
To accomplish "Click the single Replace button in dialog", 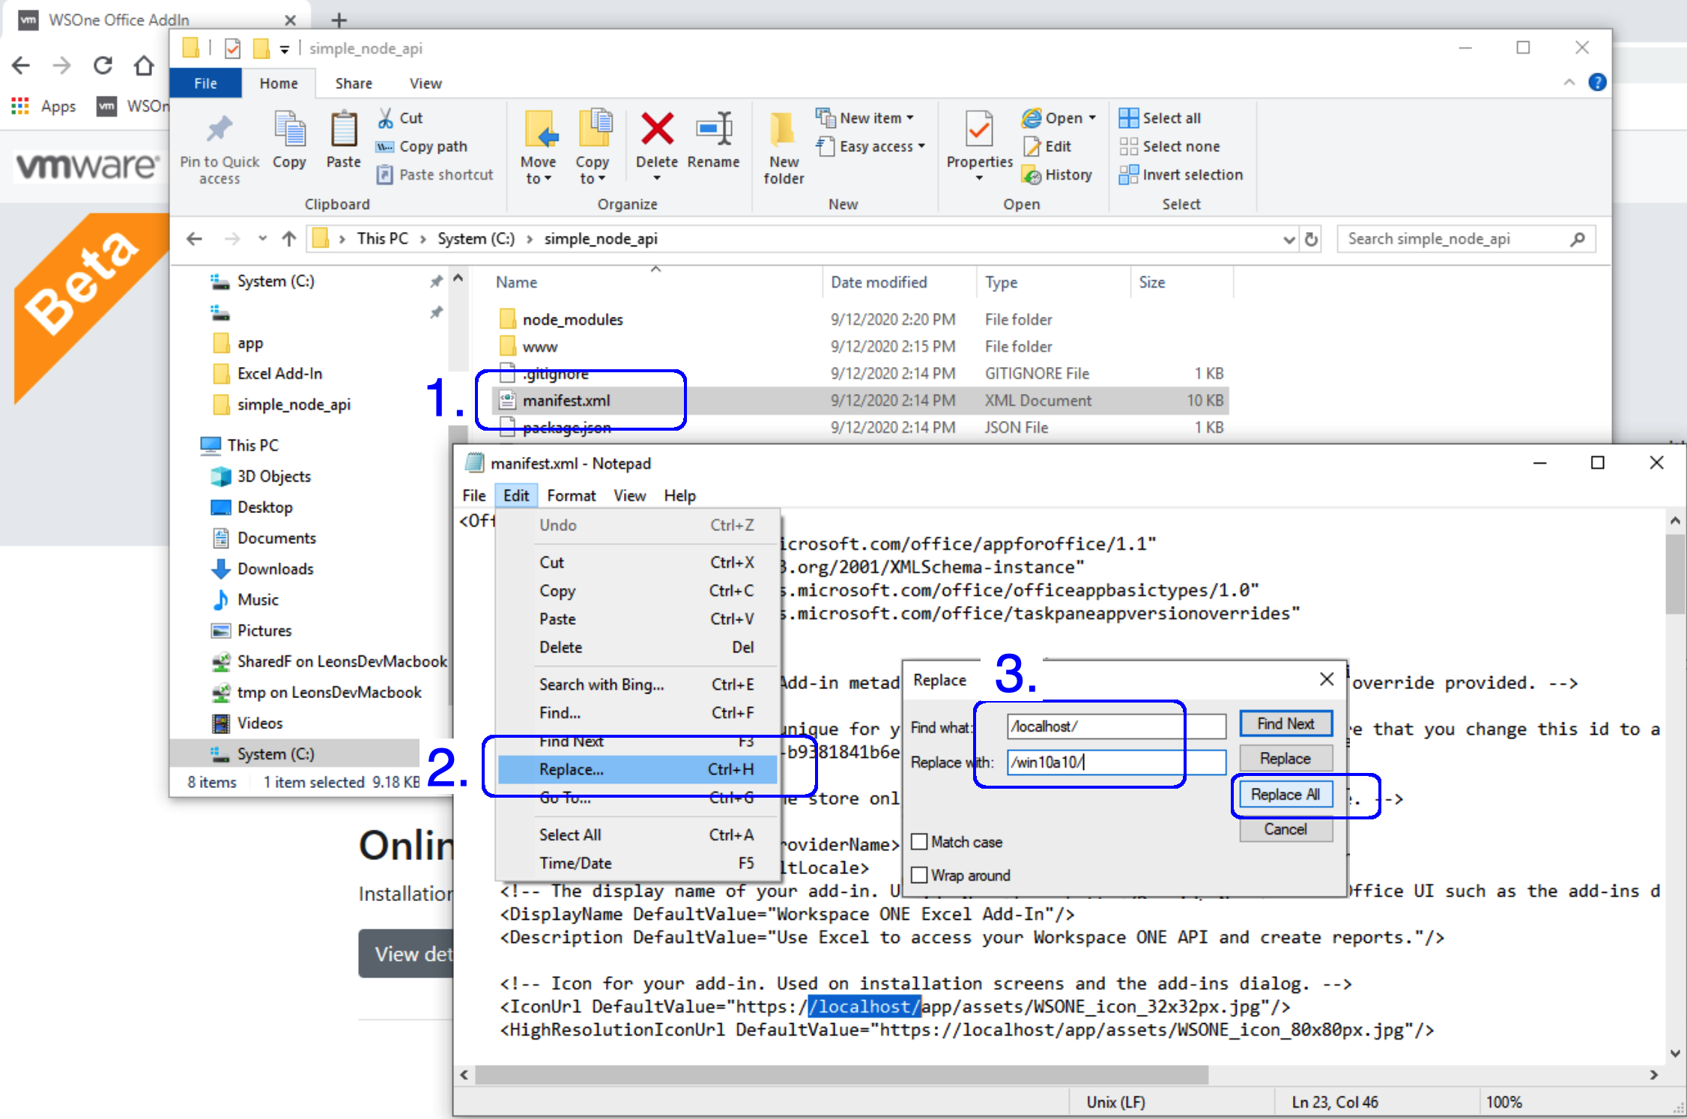I will 1285,759.
